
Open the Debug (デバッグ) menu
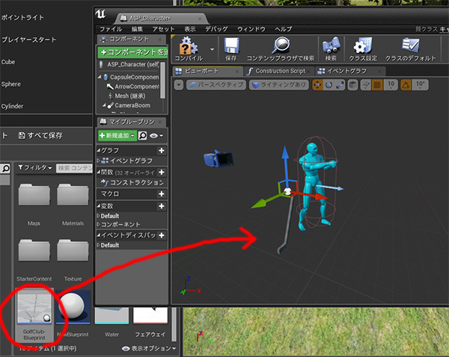coord(216,29)
